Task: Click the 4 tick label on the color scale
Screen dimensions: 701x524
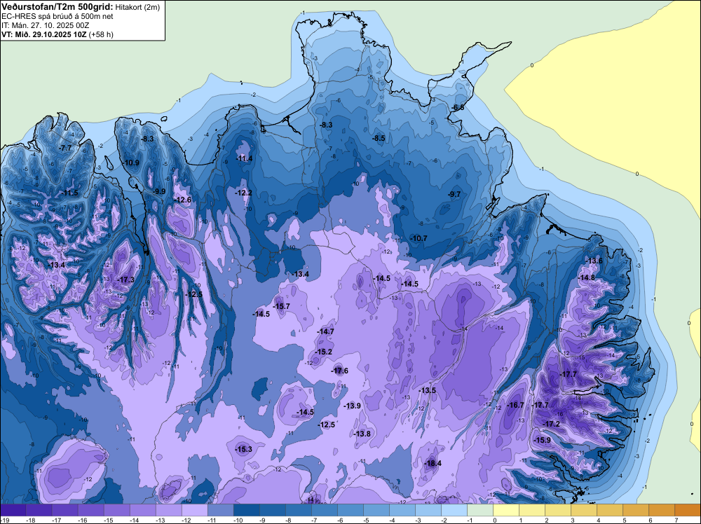Action: click(x=598, y=520)
